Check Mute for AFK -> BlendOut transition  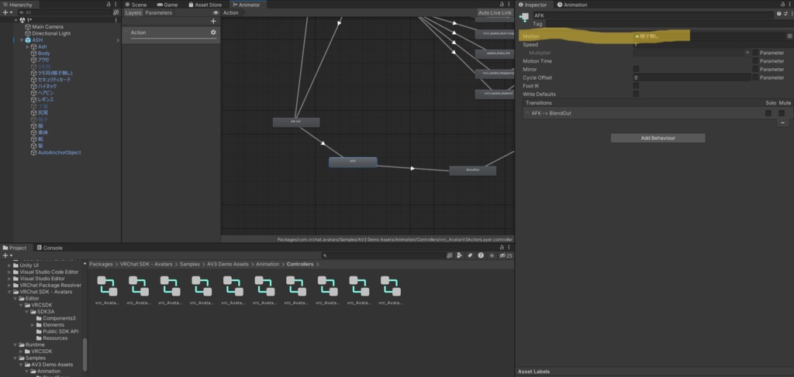(782, 113)
